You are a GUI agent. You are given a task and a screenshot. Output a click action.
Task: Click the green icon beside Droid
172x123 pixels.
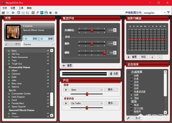coord(9,100)
